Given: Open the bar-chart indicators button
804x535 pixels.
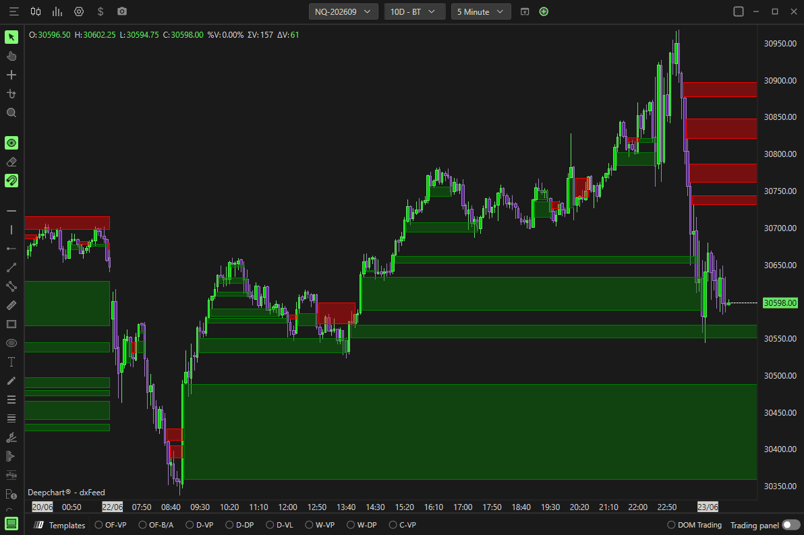Looking at the screenshot, I should (x=57, y=11).
